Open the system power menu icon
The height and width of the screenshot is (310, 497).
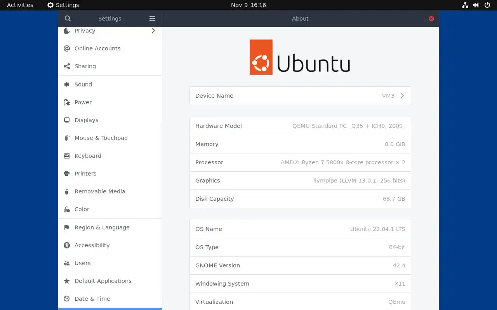[487, 5]
